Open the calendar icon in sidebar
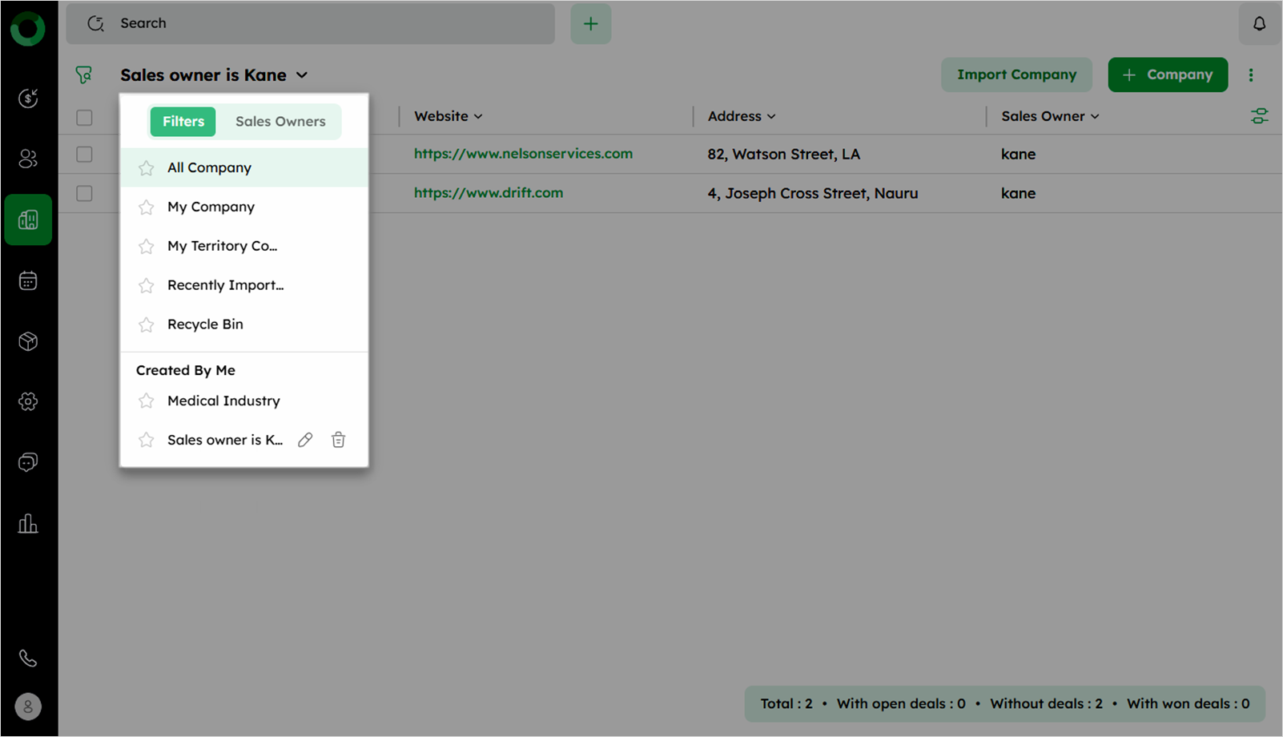The width and height of the screenshot is (1283, 737). (28, 280)
